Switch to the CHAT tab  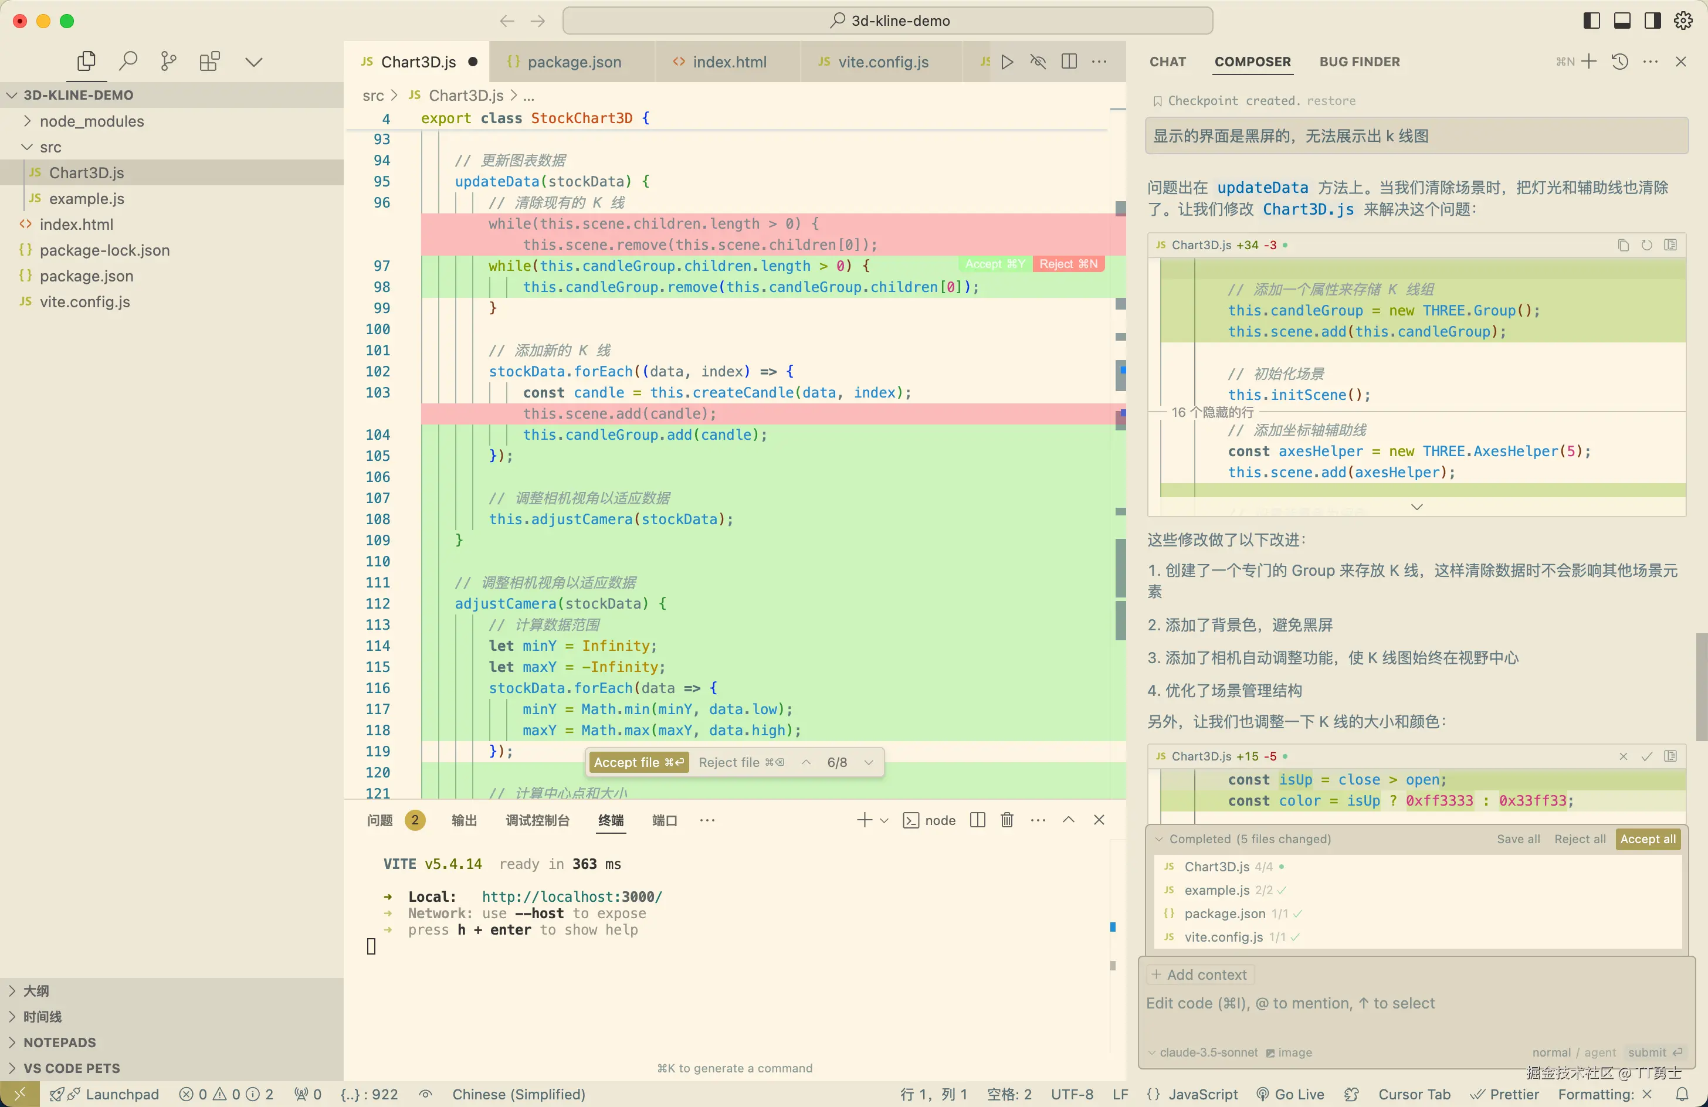pyautogui.click(x=1167, y=62)
